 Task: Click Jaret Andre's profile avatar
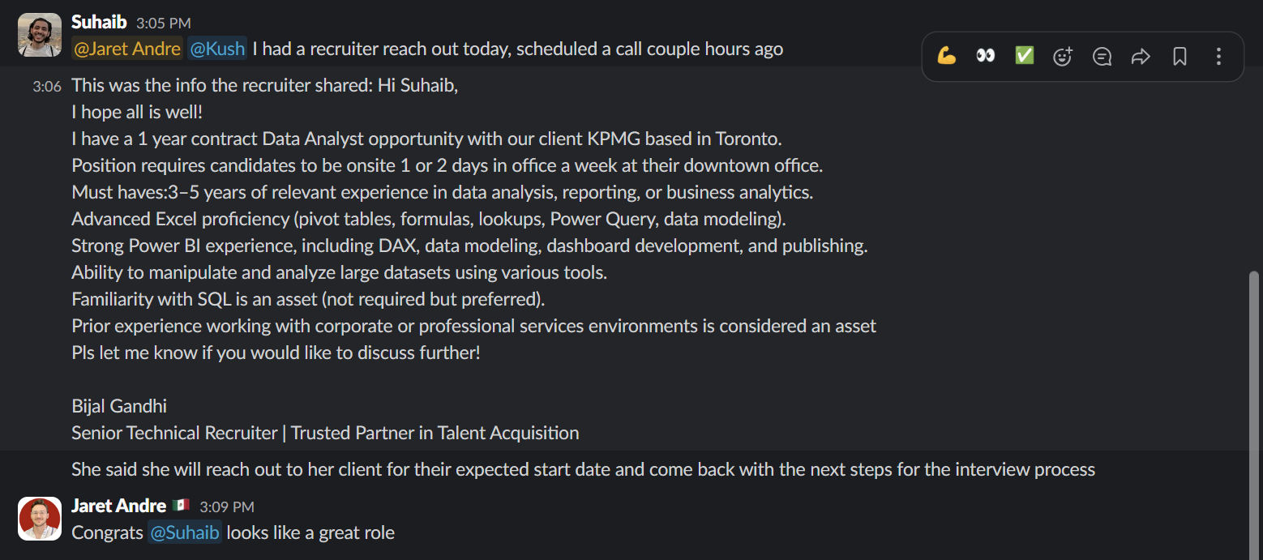click(40, 519)
